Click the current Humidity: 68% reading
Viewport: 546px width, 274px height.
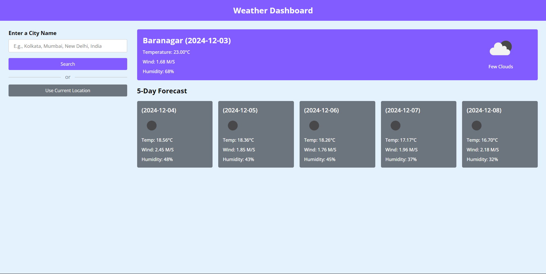coord(158,71)
